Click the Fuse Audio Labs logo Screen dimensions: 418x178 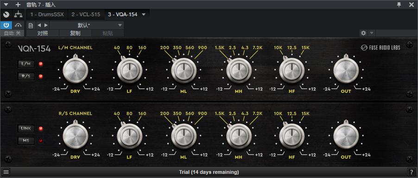[x=380, y=48]
